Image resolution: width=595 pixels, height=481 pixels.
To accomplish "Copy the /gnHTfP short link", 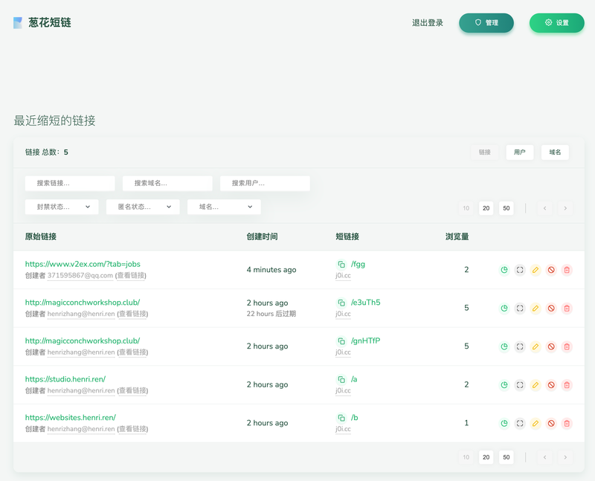I will coord(341,341).
